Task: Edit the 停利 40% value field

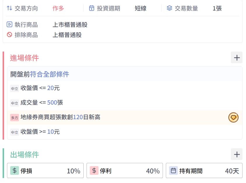Action: click(153, 171)
